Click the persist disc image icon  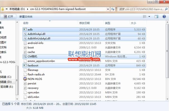25,83
